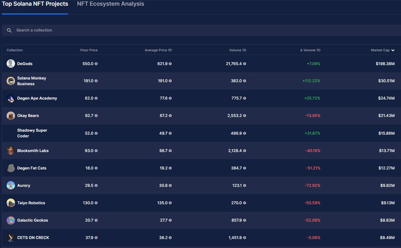Image resolution: width=401 pixels, height=248 pixels.
Task: Select the DeGods volume 21,765.4
Action: click(234, 64)
